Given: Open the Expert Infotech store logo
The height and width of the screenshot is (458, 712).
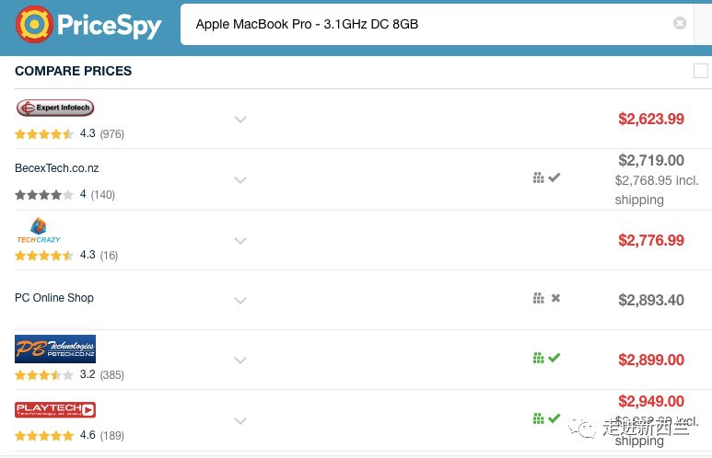Looking at the screenshot, I should pyautogui.click(x=55, y=108).
